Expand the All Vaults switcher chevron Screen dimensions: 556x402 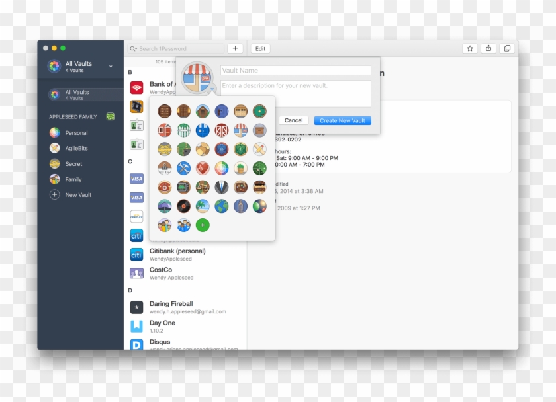click(x=111, y=66)
